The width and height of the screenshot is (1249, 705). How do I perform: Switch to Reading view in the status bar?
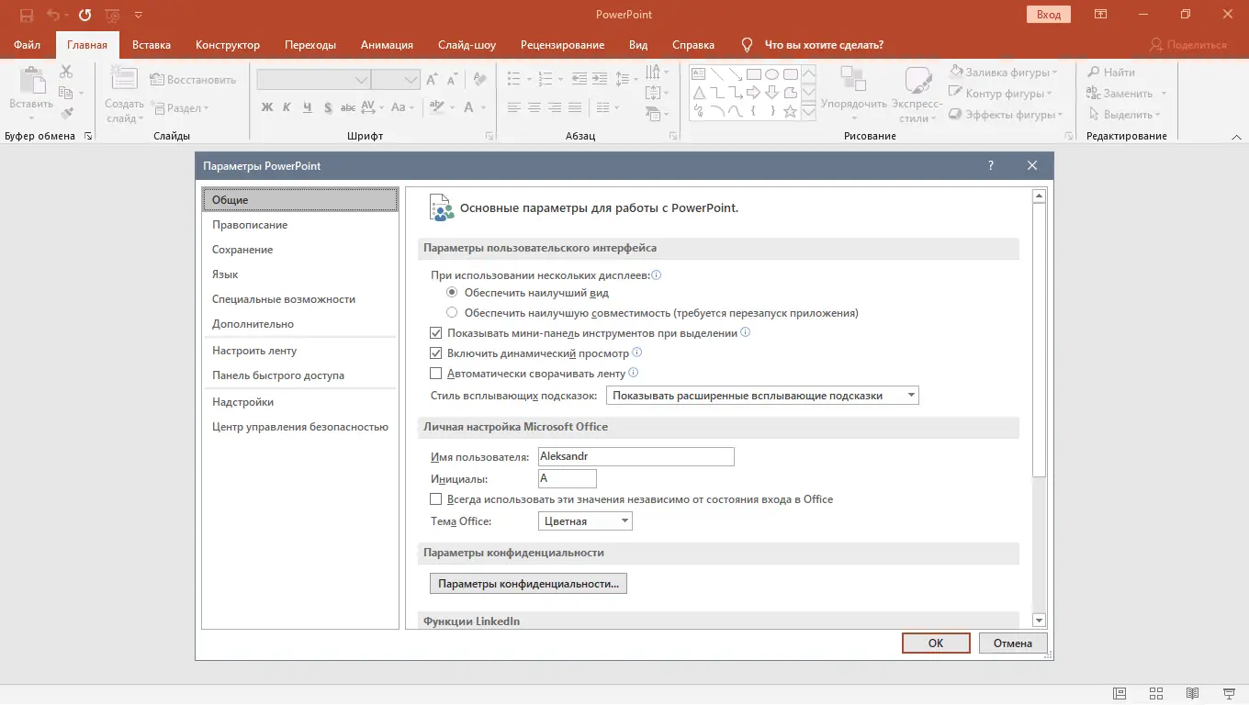point(1192,693)
